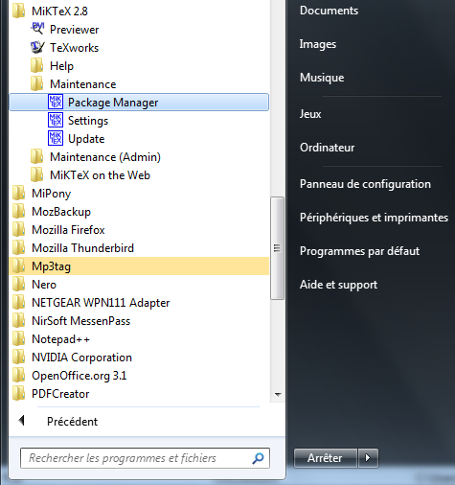Open the Images library link
Viewport: 455px width, 485px height.
[x=318, y=44]
